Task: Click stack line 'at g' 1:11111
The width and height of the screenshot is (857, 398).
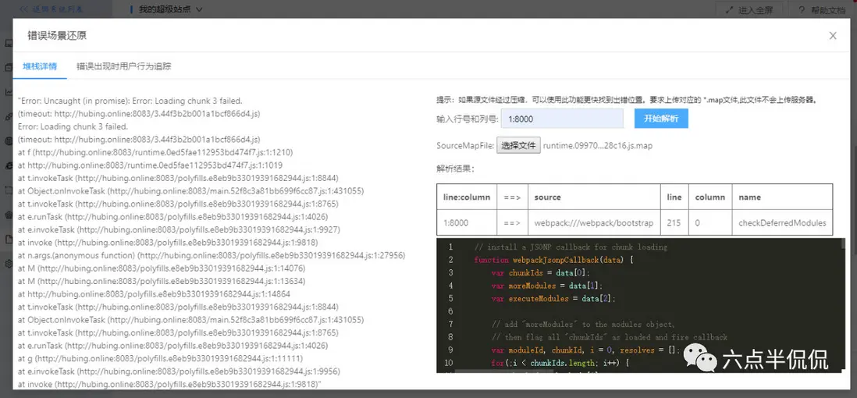Action: click(x=159, y=359)
